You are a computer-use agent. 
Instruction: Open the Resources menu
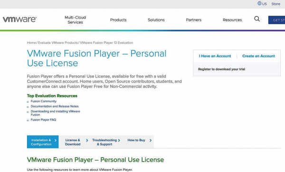pos(232,20)
